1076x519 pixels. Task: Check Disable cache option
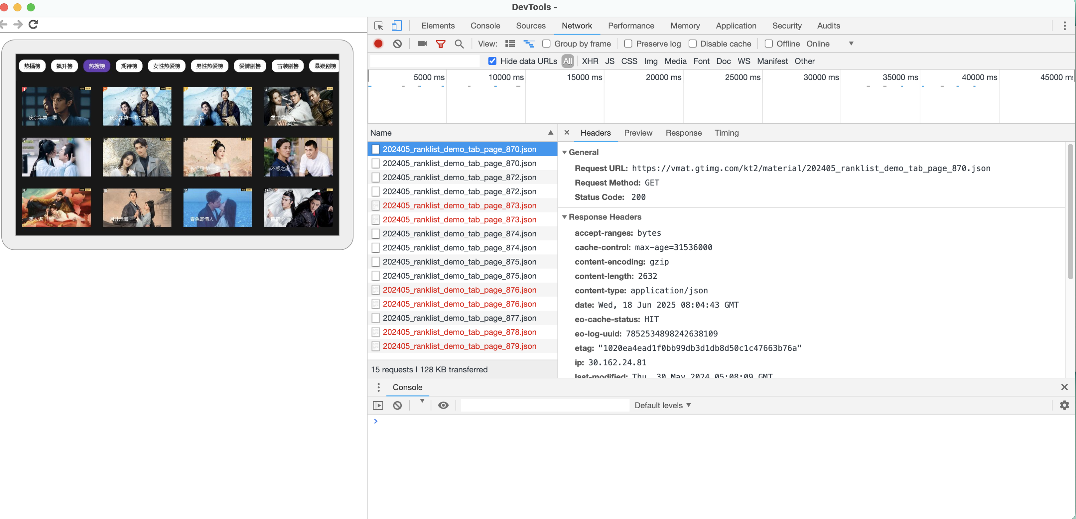tap(692, 44)
